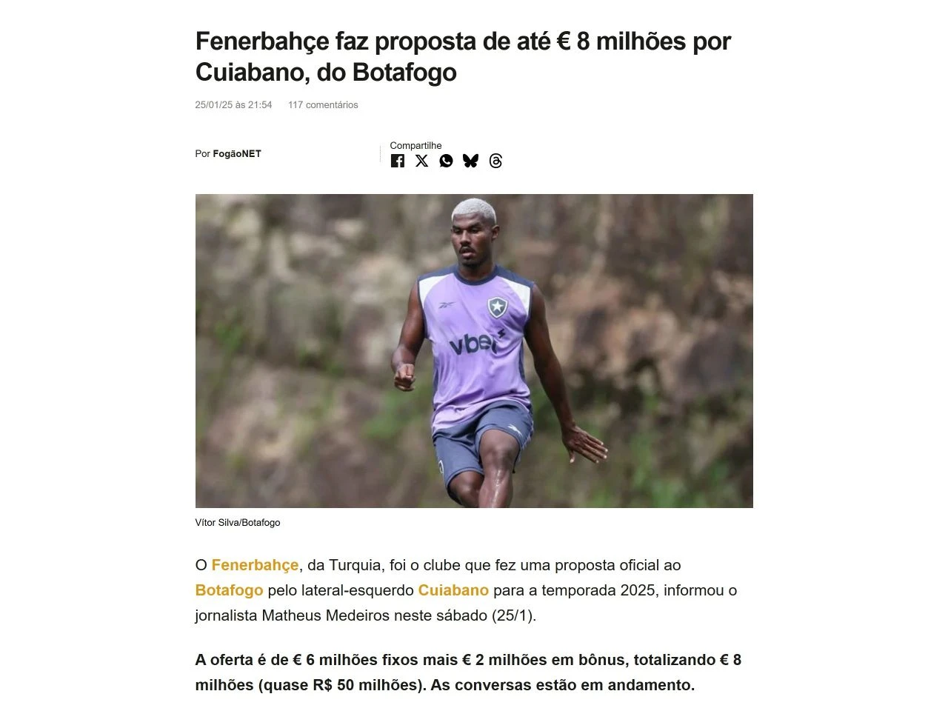Click the headline about Fenerbahçe's proposal
Image resolution: width=948 pixels, height=711 pixels.
[463, 56]
